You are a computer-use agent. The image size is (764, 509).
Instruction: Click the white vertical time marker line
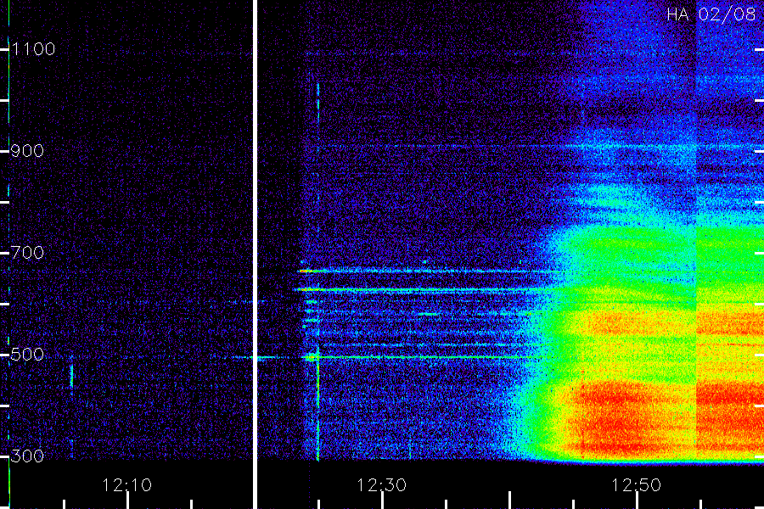(255, 255)
